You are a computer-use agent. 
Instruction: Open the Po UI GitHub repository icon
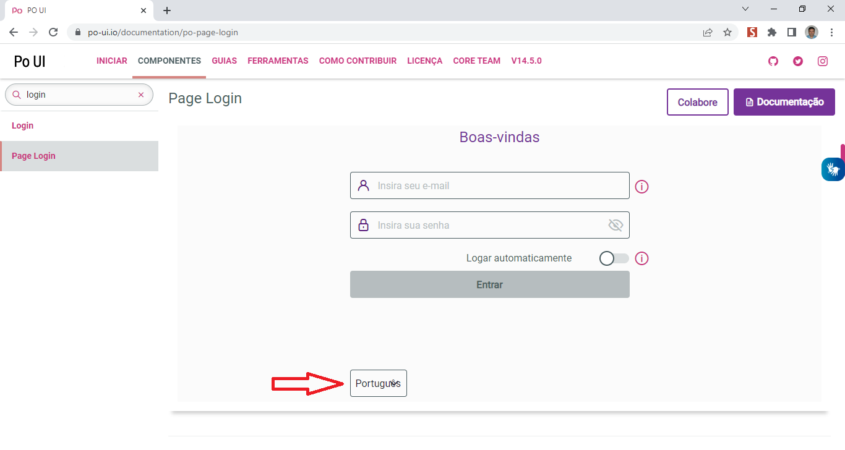tap(773, 61)
